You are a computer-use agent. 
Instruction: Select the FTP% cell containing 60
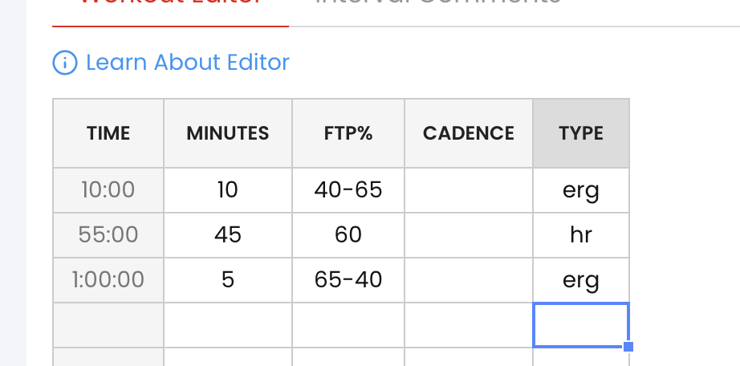point(348,234)
